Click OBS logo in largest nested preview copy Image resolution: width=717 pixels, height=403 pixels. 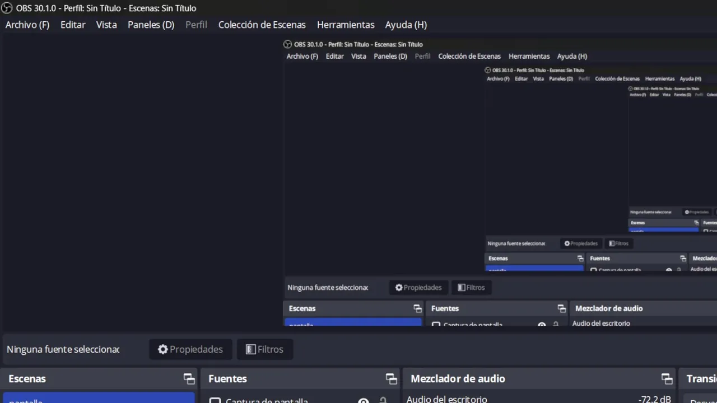point(288,44)
